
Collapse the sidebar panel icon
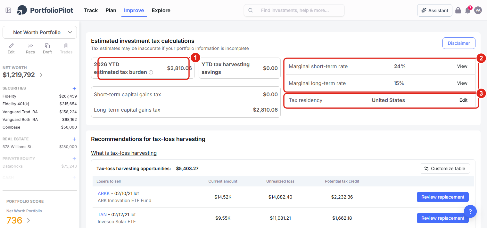coord(8,10)
